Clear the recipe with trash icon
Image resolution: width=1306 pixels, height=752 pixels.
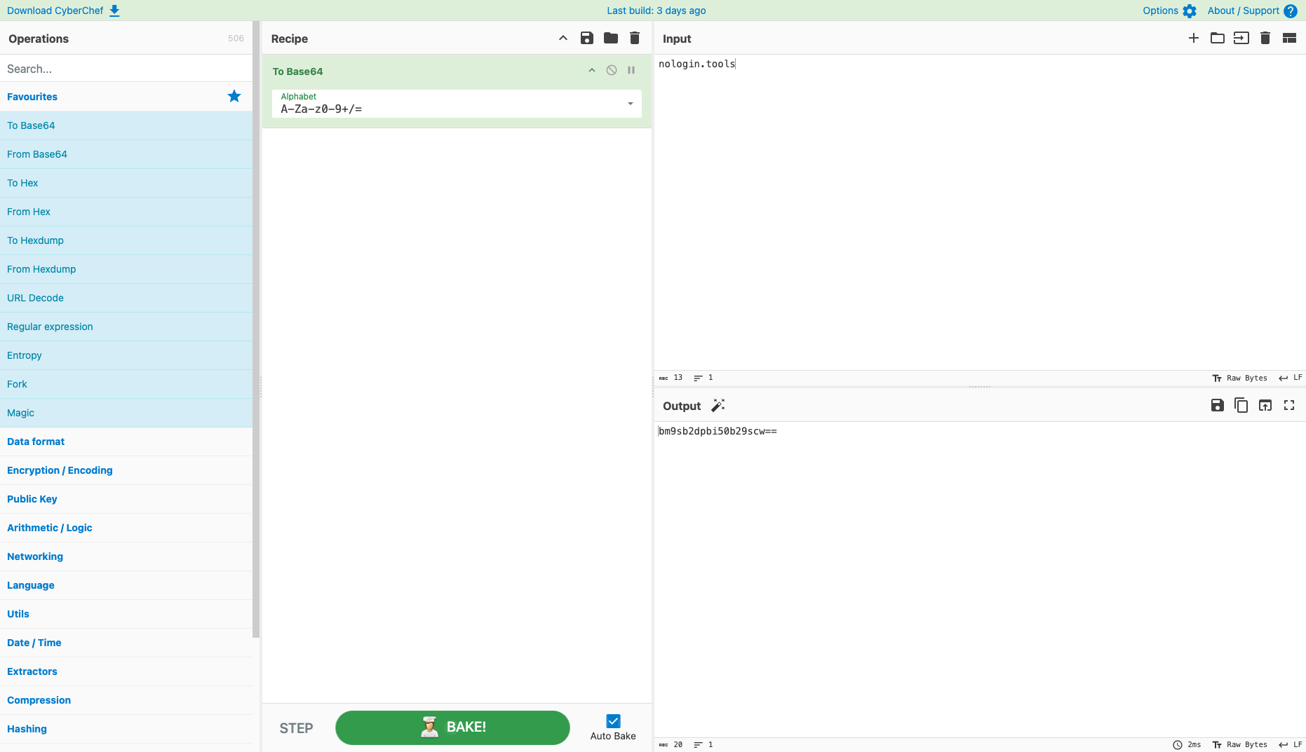(635, 39)
